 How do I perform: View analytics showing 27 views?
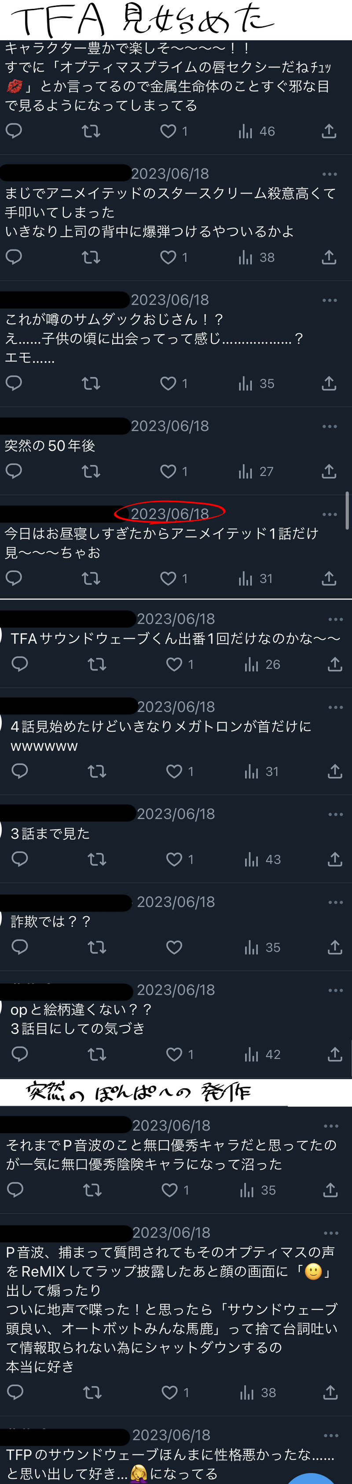coord(256,471)
